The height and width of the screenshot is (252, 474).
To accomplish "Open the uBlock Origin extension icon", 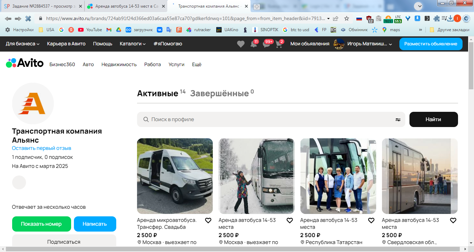I will [369, 19].
